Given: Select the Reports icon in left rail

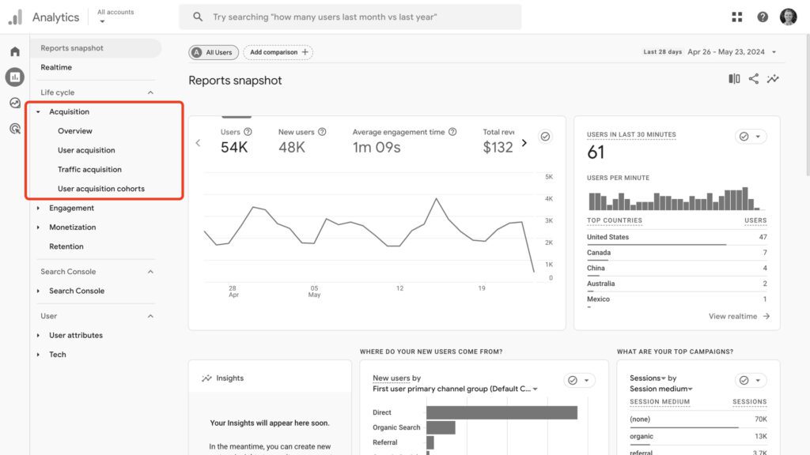Looking at the screenshot, I should (x=14, y=77).
